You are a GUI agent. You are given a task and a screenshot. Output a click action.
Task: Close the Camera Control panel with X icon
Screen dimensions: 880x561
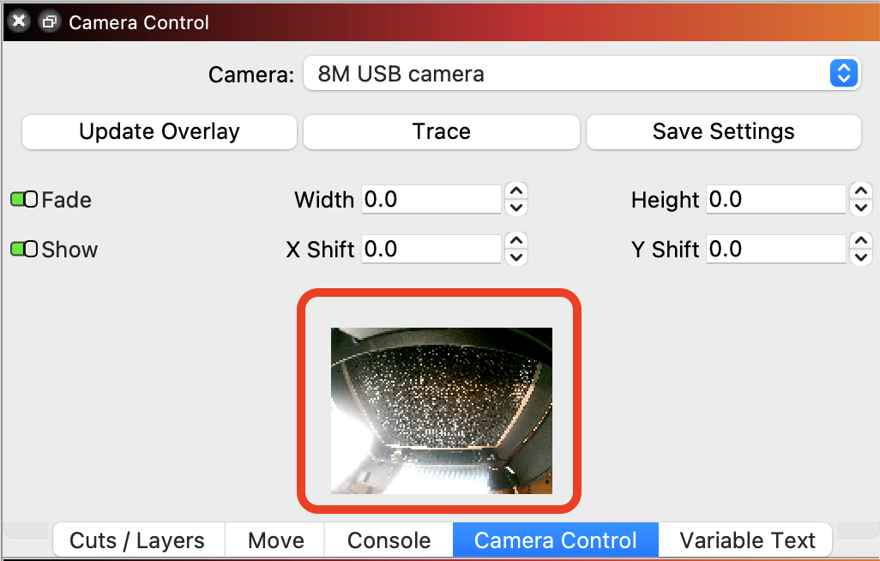tap(19, 21)
